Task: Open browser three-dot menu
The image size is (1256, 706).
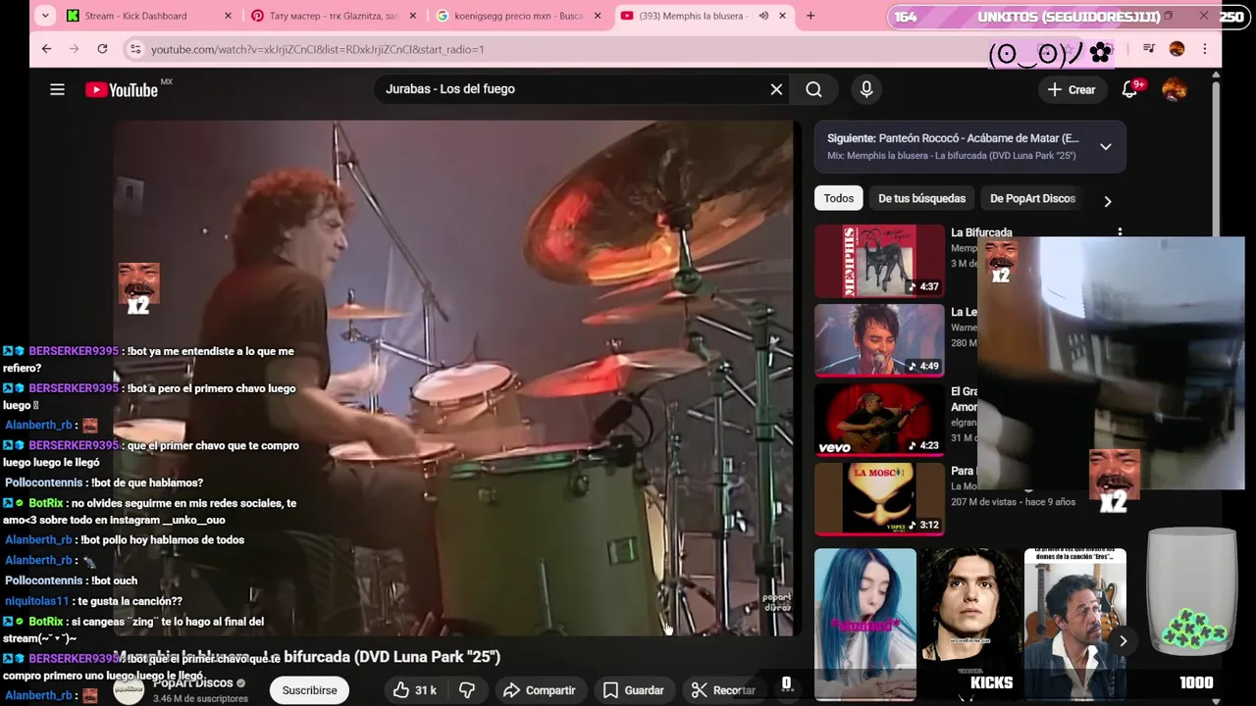Action: point(1205,49)
